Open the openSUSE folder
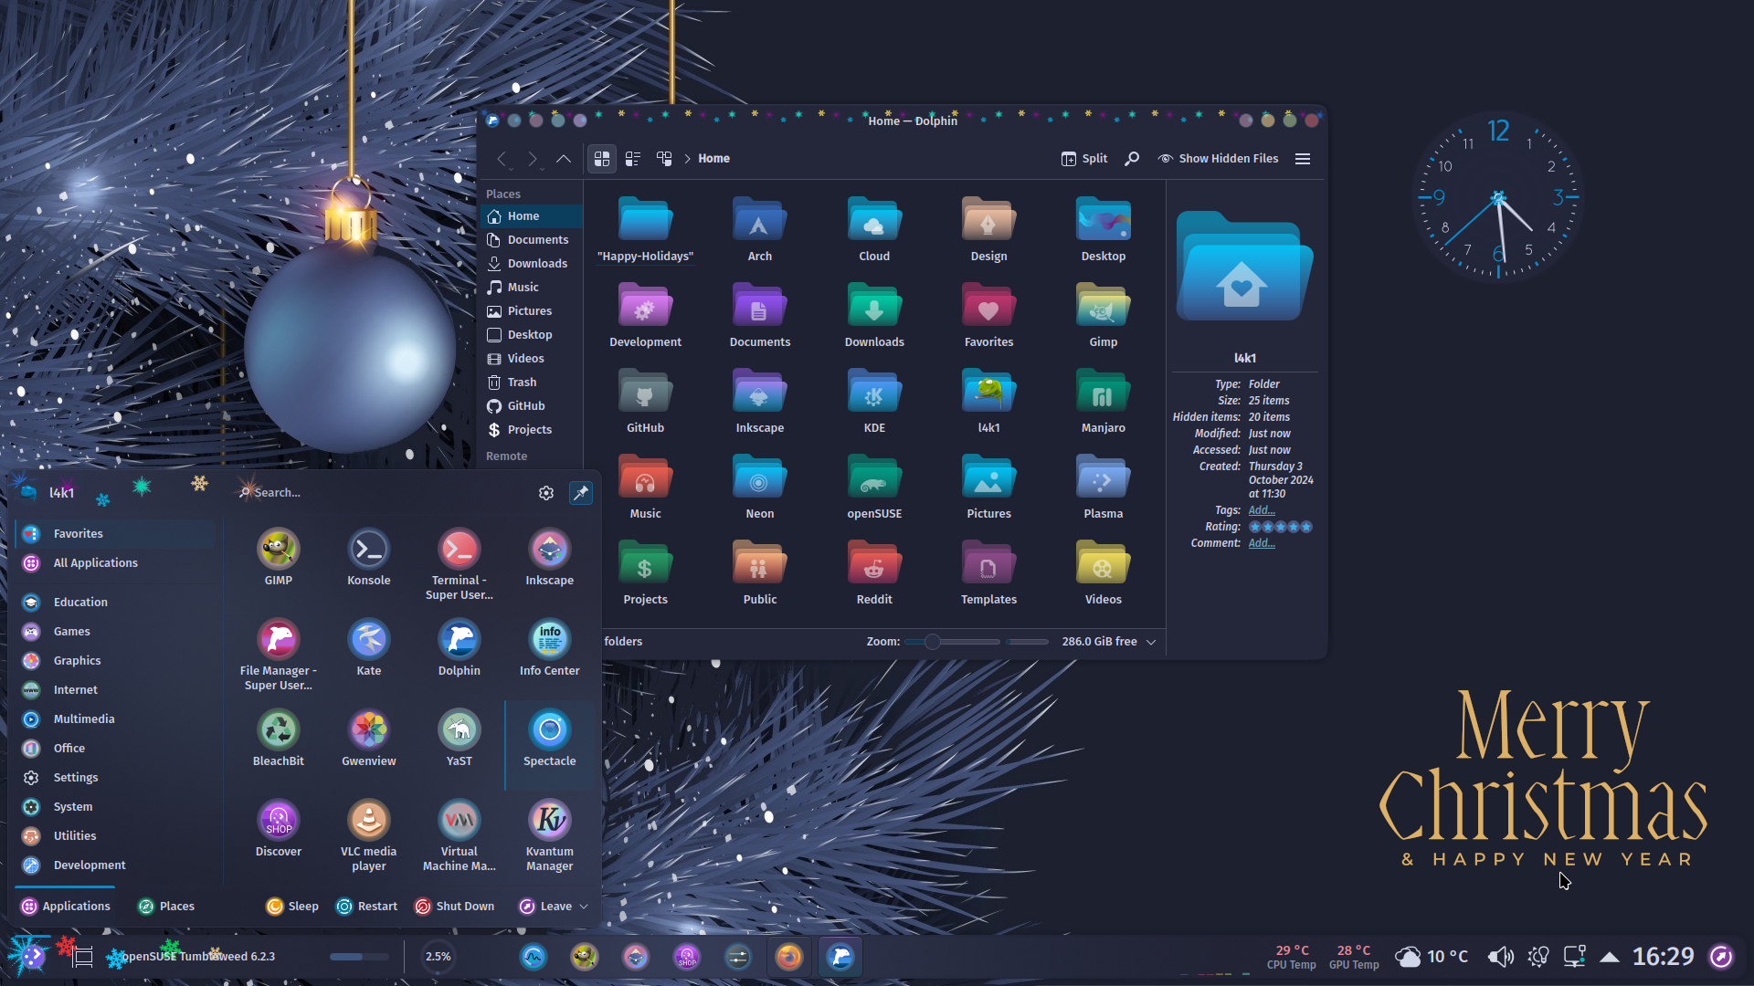This screenshot has height=986, width=1754. point(874,488)
